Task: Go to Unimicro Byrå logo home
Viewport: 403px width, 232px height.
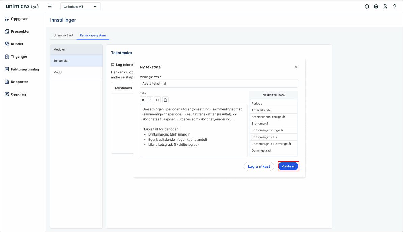Action: coord(22,6)
